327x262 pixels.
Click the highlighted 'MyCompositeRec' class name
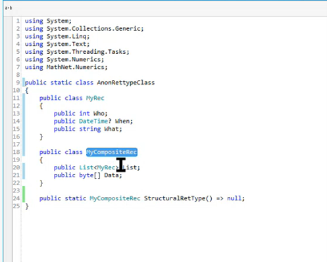point(112,152)
